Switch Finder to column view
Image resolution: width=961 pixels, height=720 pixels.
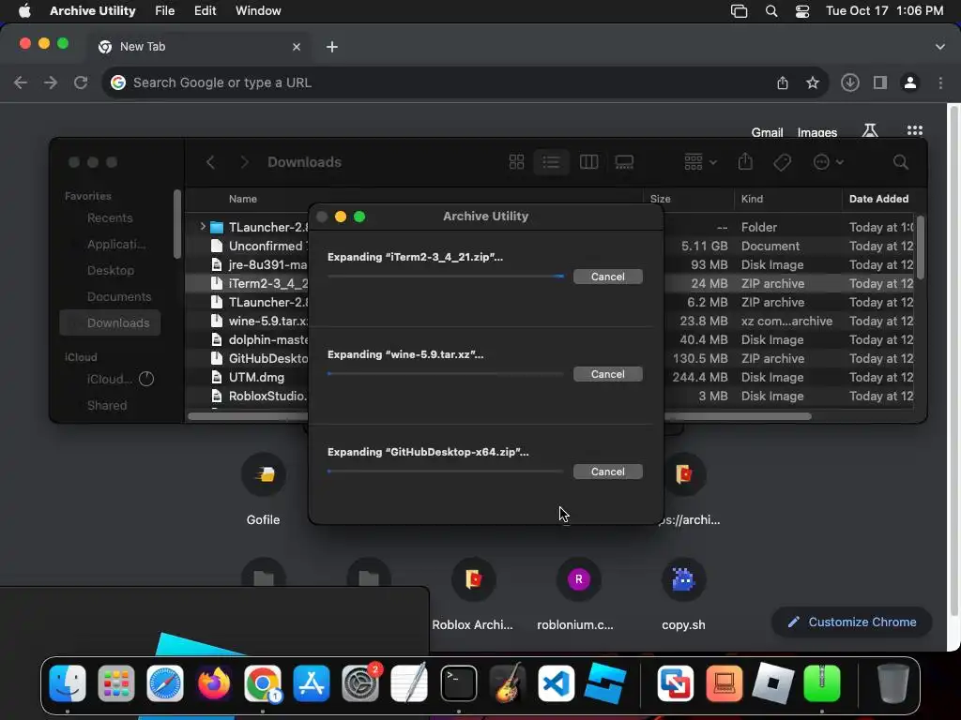click(588, 162)
